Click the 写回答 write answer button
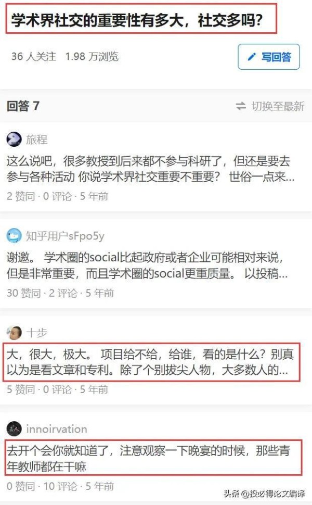 [269, 57]
